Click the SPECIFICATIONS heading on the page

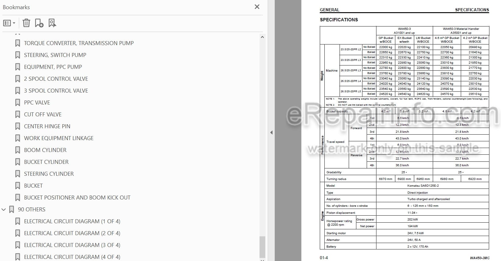(339, 20)
